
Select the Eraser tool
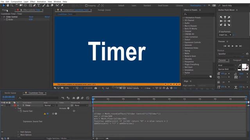[52, 5]
